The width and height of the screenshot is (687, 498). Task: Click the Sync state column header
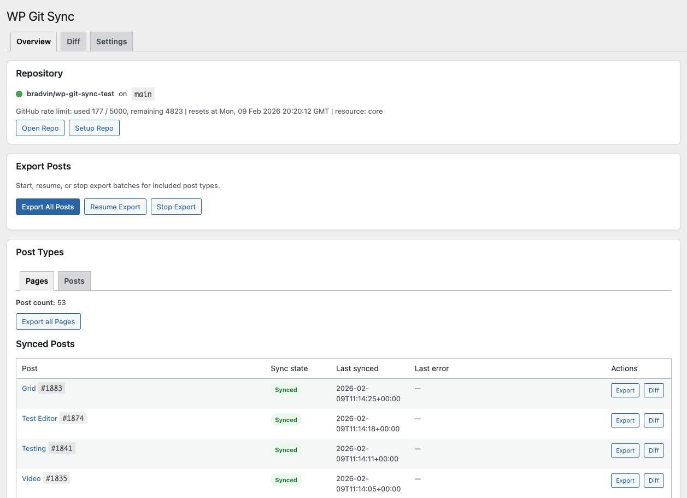tap(289, 368)
